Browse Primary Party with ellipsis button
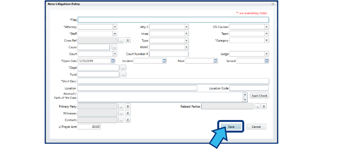This screenshot has height=149, width=349. tap(121, 106)
